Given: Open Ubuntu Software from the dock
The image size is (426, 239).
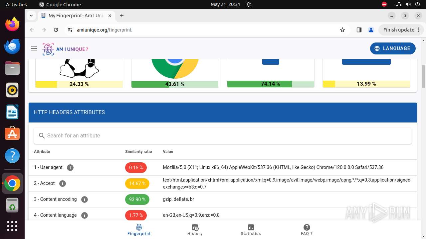Looking at the screenshot, I should pyautogui.click(x=12, y=134).
